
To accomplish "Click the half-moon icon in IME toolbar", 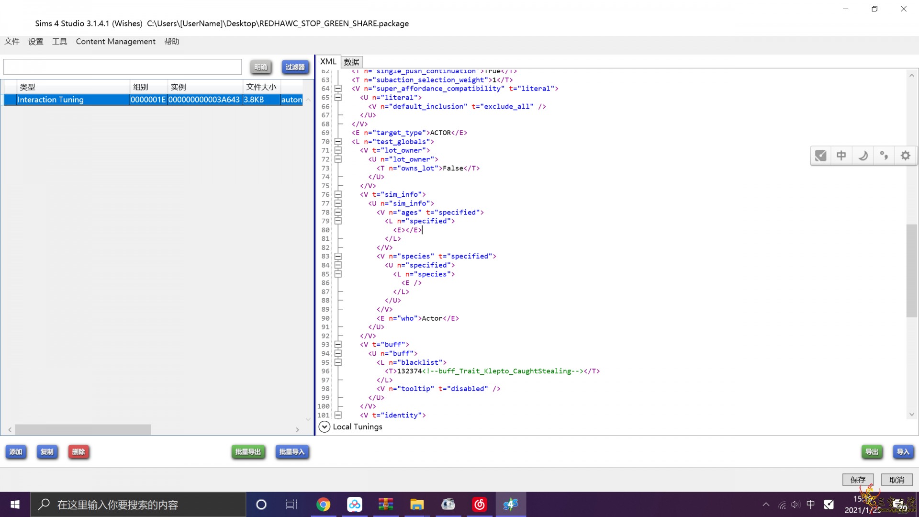I will click(863, 156).
